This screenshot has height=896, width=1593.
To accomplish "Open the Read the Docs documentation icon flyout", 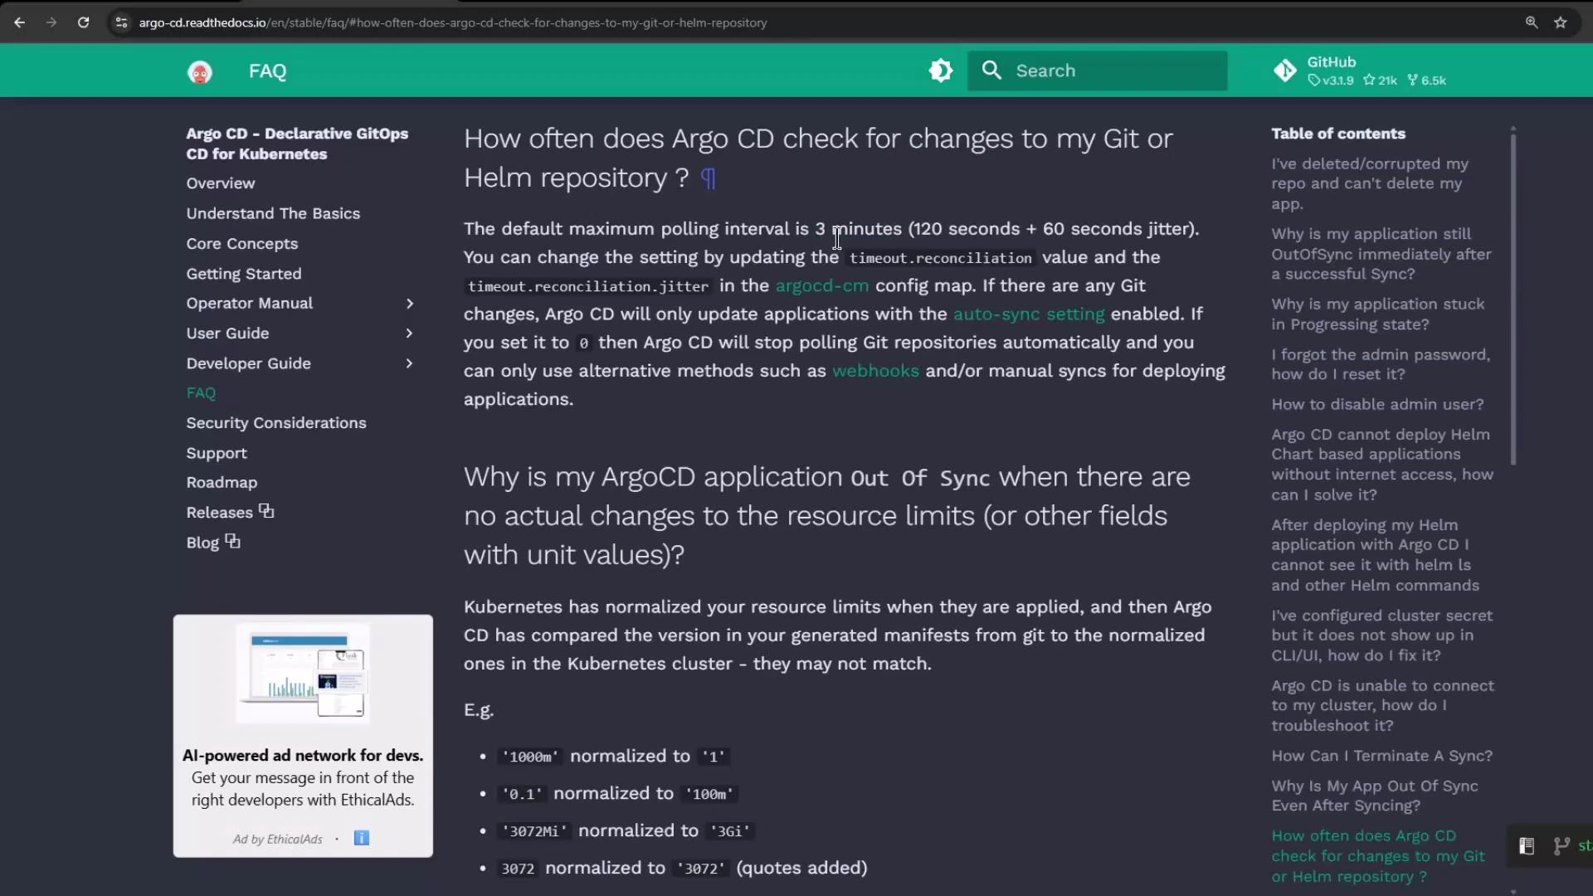I will pyautogui.click(x=1527, y=845).
